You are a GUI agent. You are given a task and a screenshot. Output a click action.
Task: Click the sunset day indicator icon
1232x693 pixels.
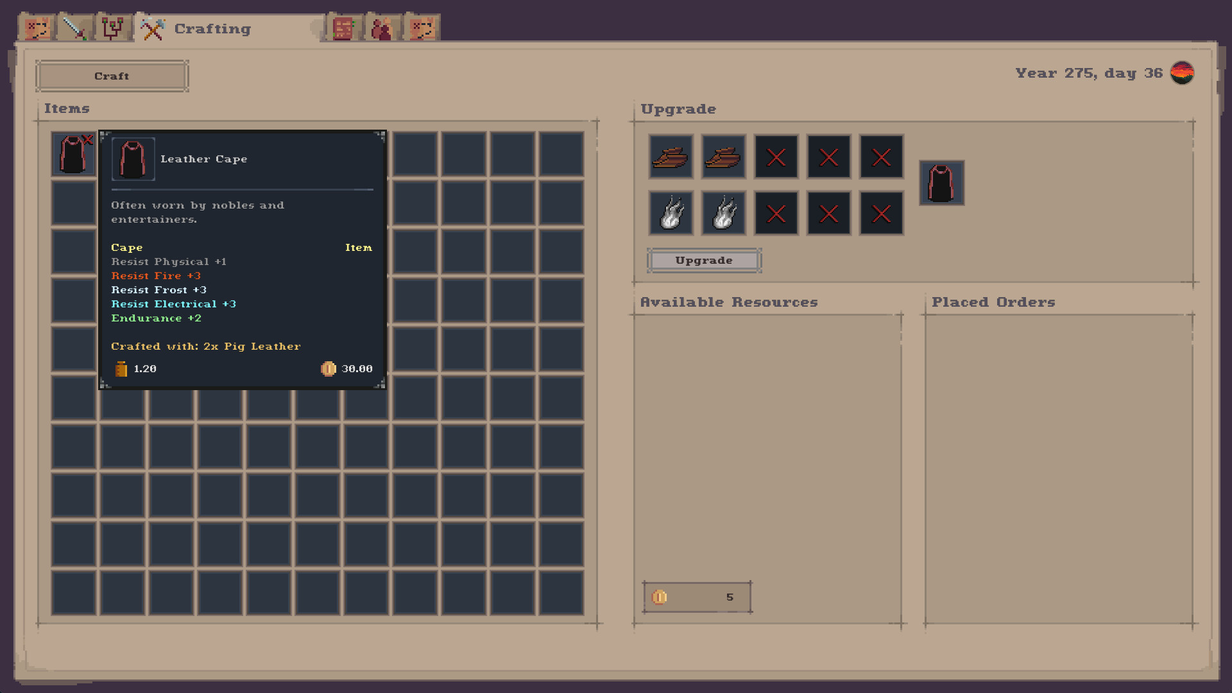tap(1183, 73)
